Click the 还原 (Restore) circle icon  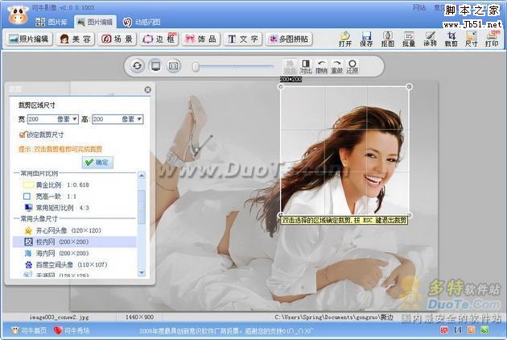point(352,66)
